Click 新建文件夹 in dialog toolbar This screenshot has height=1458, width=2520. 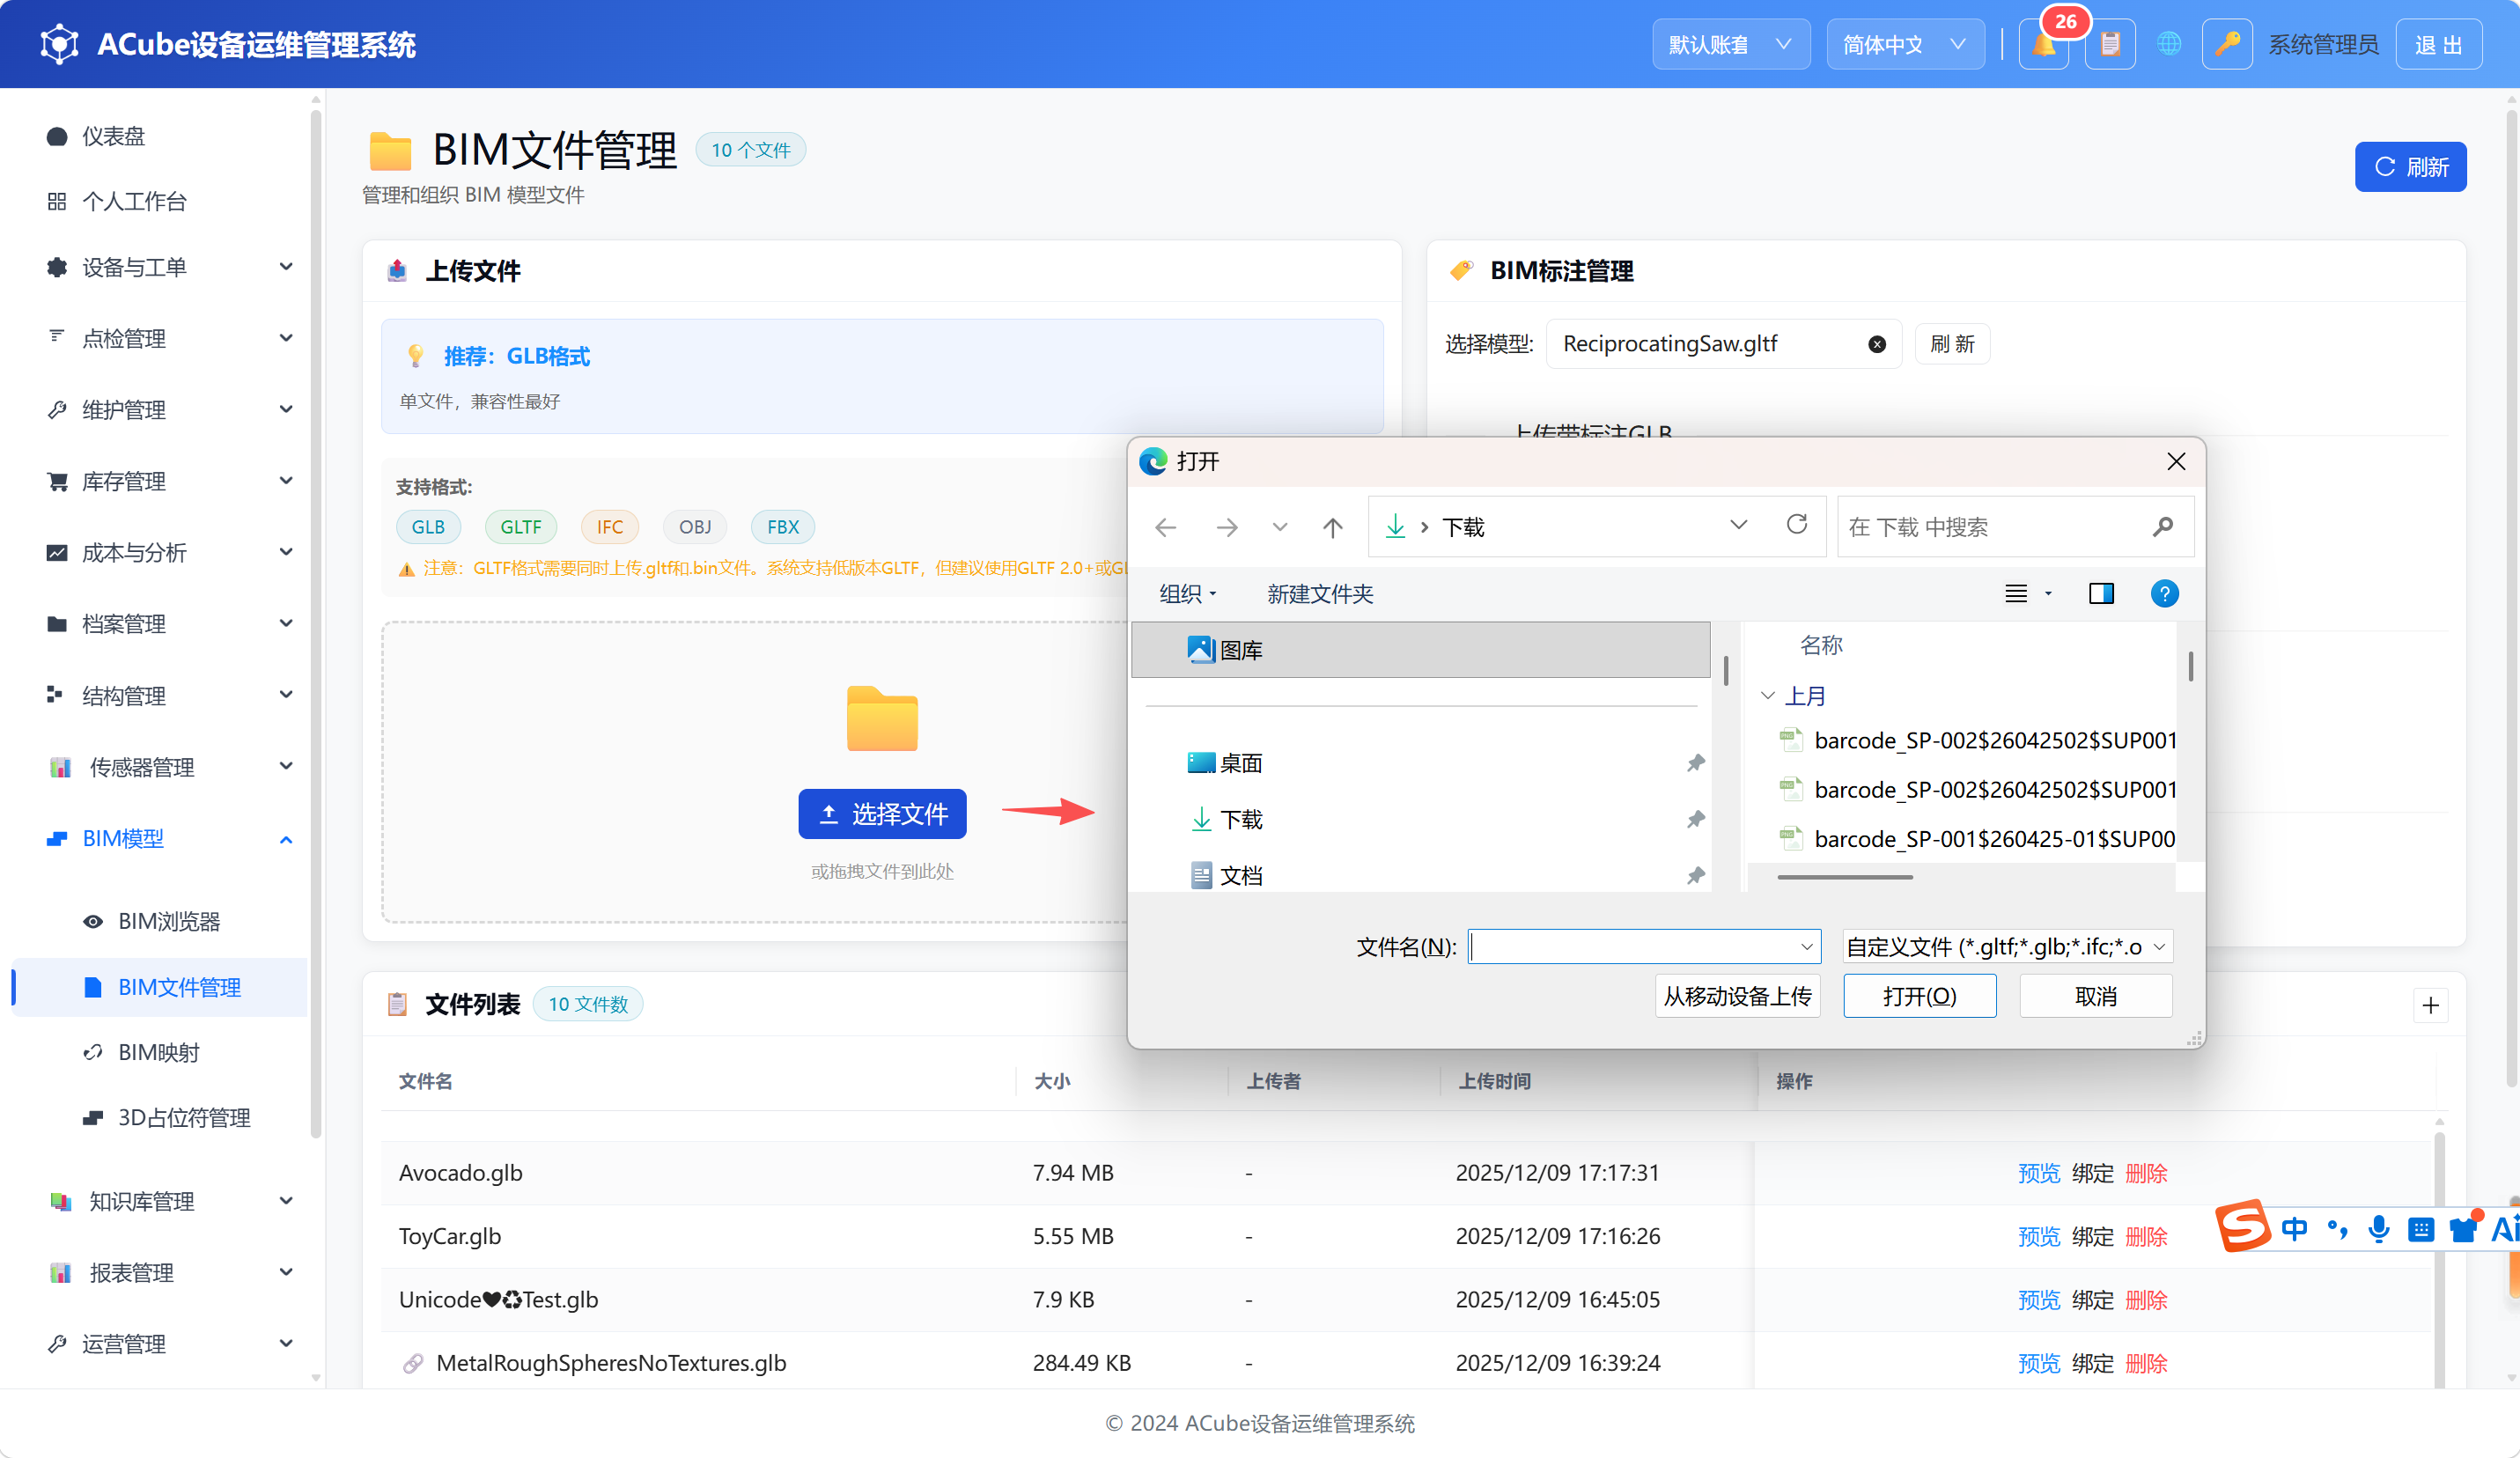[x=1320, y=594]
